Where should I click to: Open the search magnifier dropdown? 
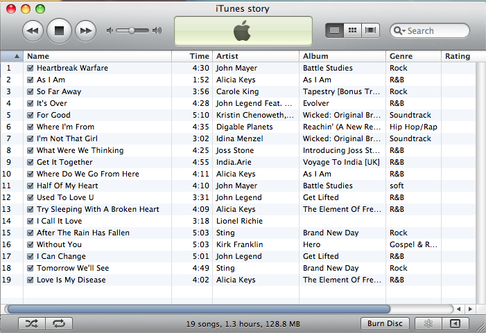399,30
